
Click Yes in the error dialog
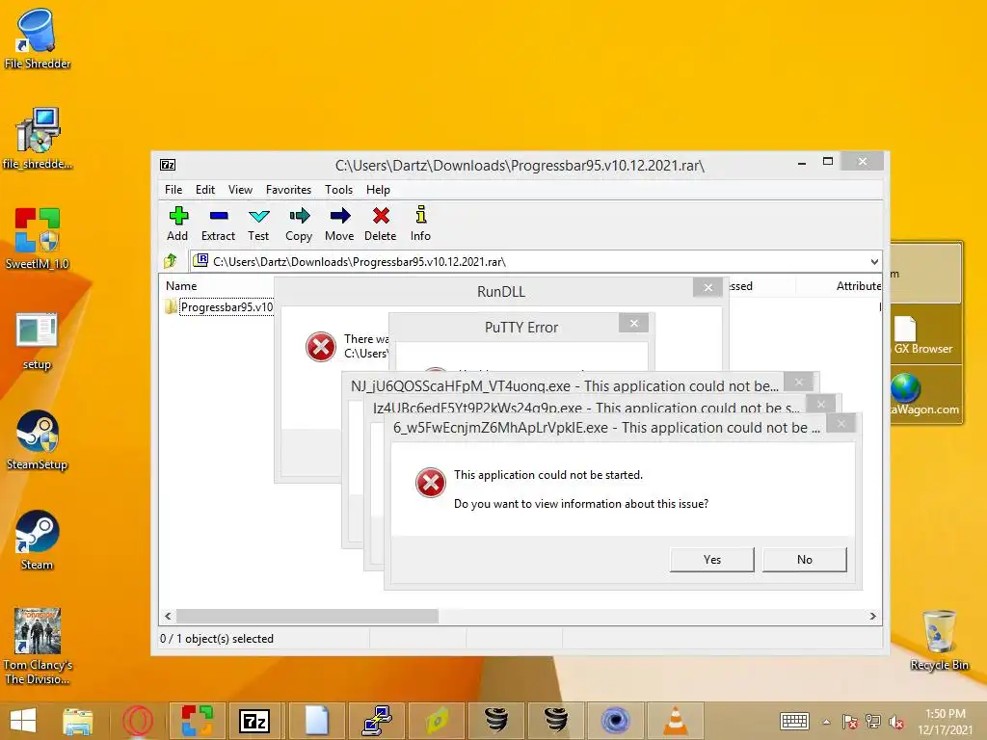click(712, 560)
